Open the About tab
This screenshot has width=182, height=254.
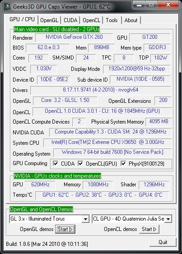[x=131, y=20]
